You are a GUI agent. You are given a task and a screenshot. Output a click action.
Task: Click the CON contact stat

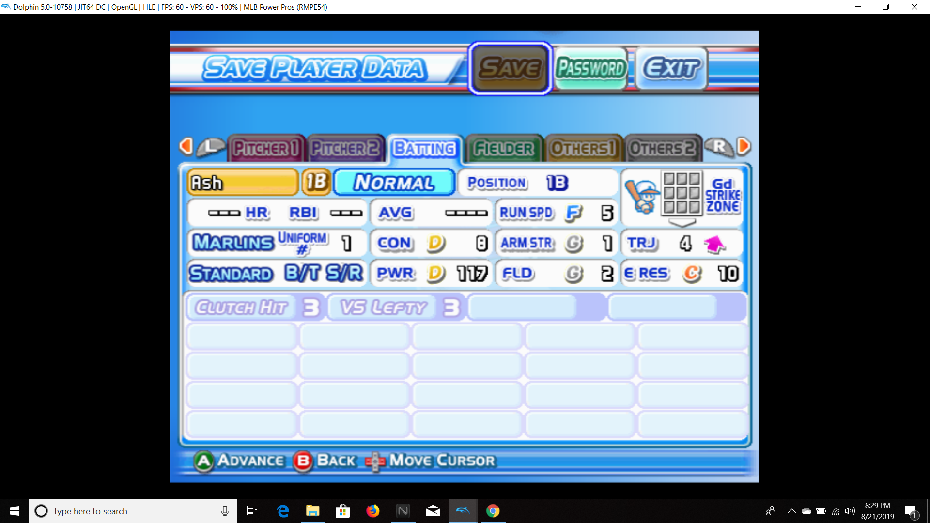[x=431, y=243]
